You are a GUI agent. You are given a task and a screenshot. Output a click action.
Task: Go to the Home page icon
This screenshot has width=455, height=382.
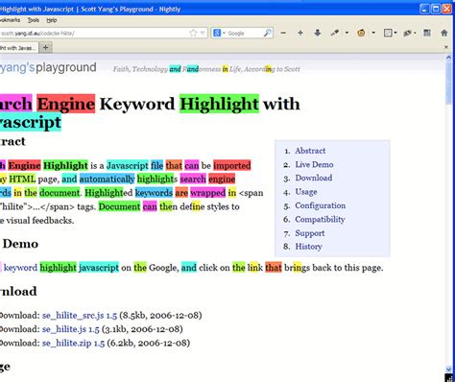tap(444, 33)
